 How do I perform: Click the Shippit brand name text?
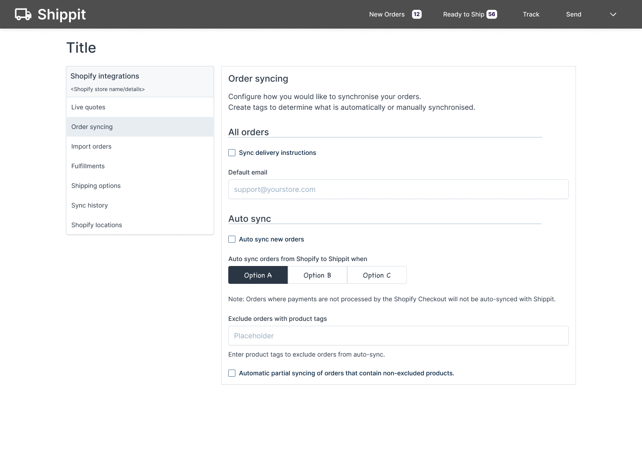(62, 15)
